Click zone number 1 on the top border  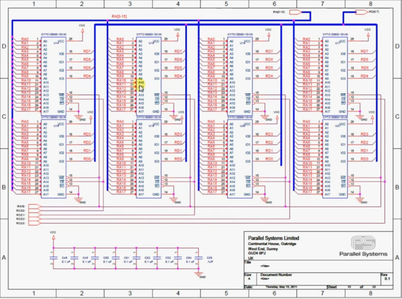(x=33, y=4)
